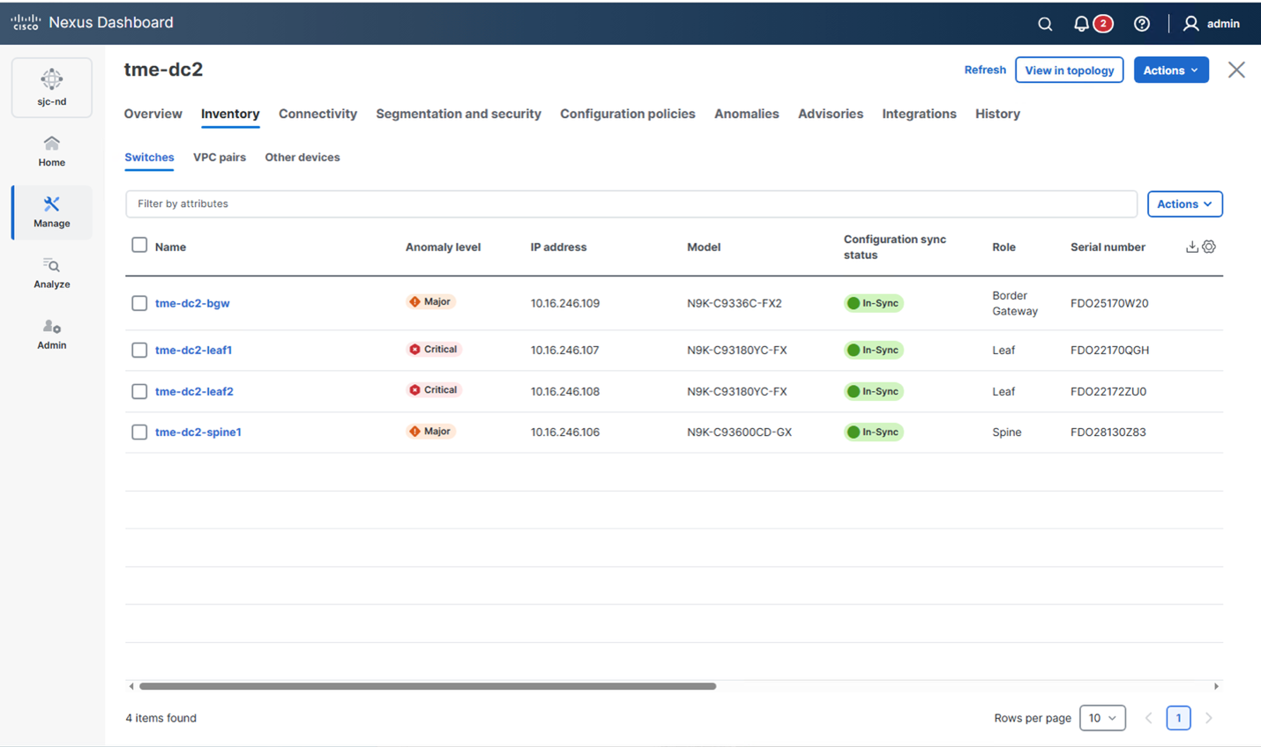Go to Home in the sidebar
The width and height of the screenshot is (1261, 747).
pos(52,151)
